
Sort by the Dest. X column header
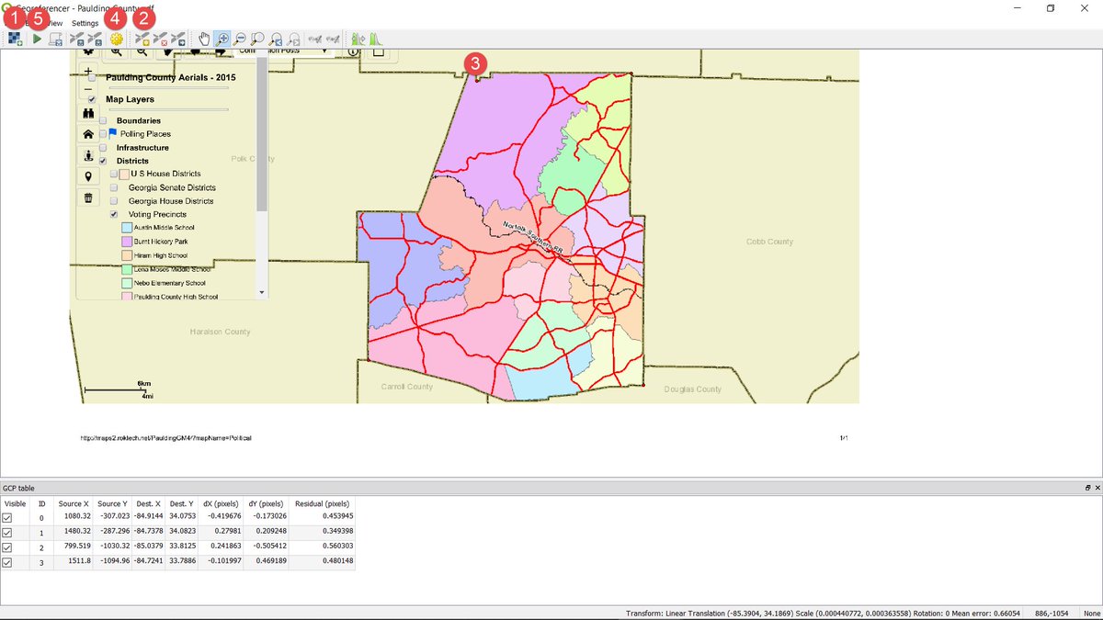[x=149, y=503]
